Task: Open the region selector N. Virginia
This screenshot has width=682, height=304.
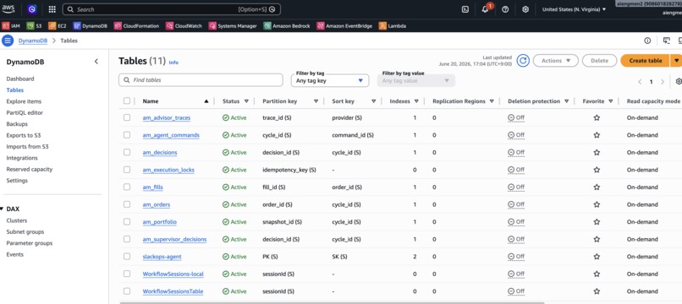Action: click(574, 9)
